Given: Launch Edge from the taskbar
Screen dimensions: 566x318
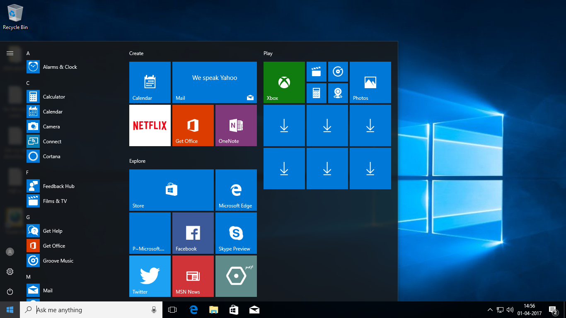Looking at the screenshot, I should click(x=193, y=310).
